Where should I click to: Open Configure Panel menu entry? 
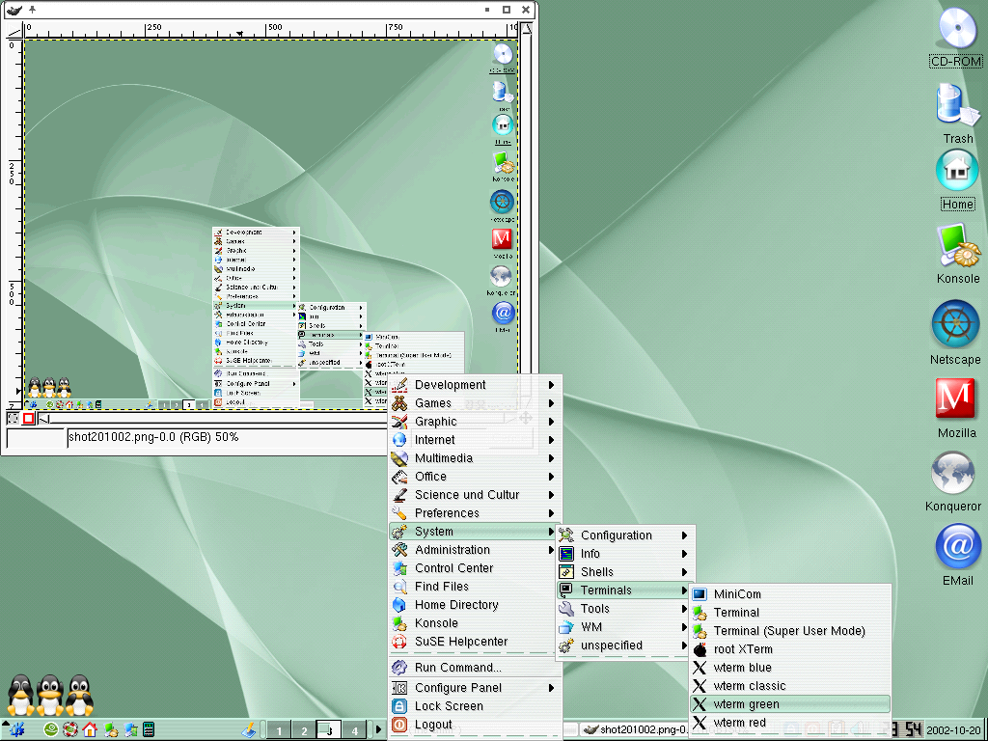[475, 687]
